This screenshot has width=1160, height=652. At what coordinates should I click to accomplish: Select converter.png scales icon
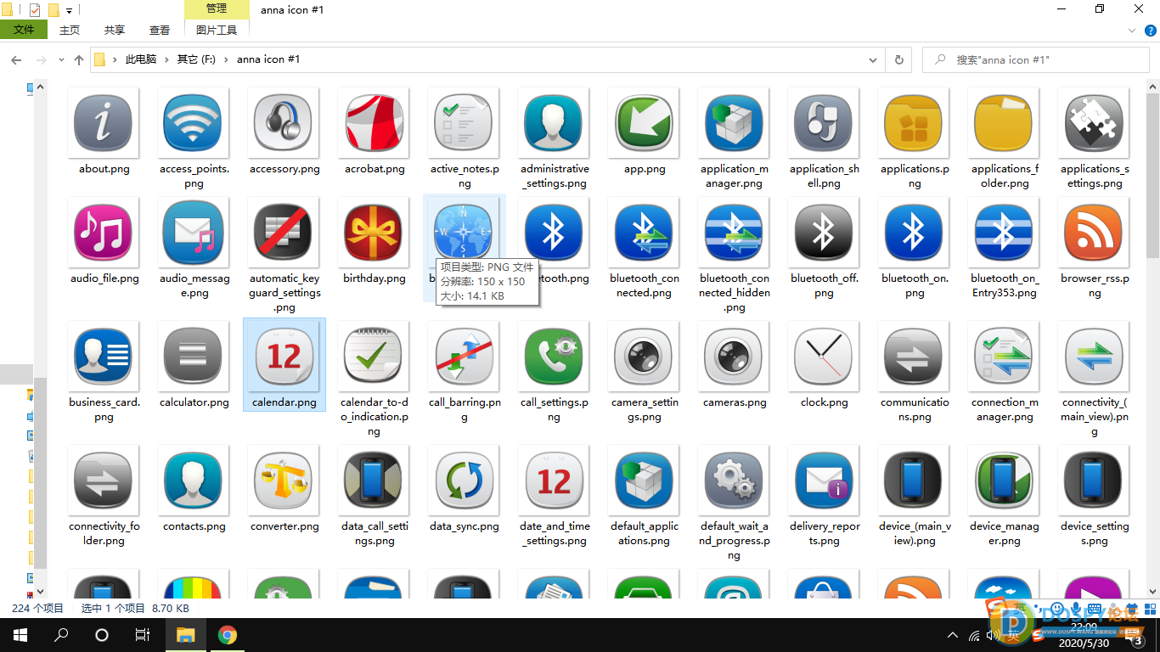point(284,481)
